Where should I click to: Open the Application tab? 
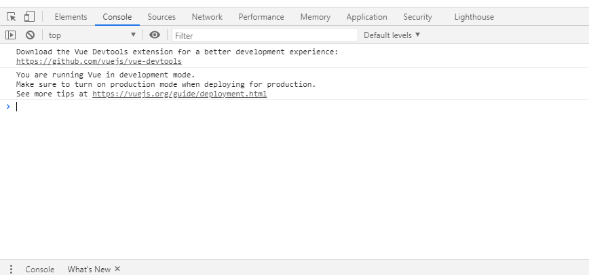[x=366, y=17]
